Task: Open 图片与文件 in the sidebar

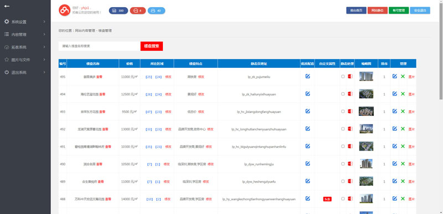Action: (20, 60)
